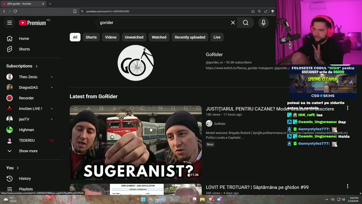
Task: Play the SUGERANIST? video thumbnail
Action: pos(136,143)
